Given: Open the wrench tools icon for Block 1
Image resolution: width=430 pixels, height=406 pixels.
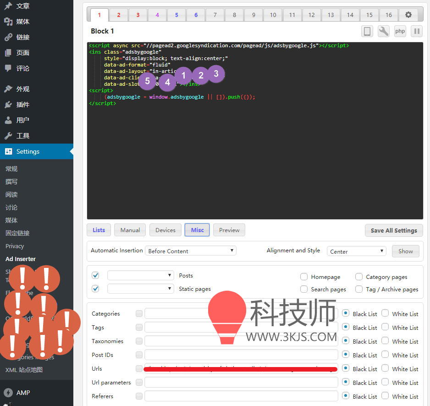Looking at the screenshot, I should pyautogui.click(x=384, y=31).
